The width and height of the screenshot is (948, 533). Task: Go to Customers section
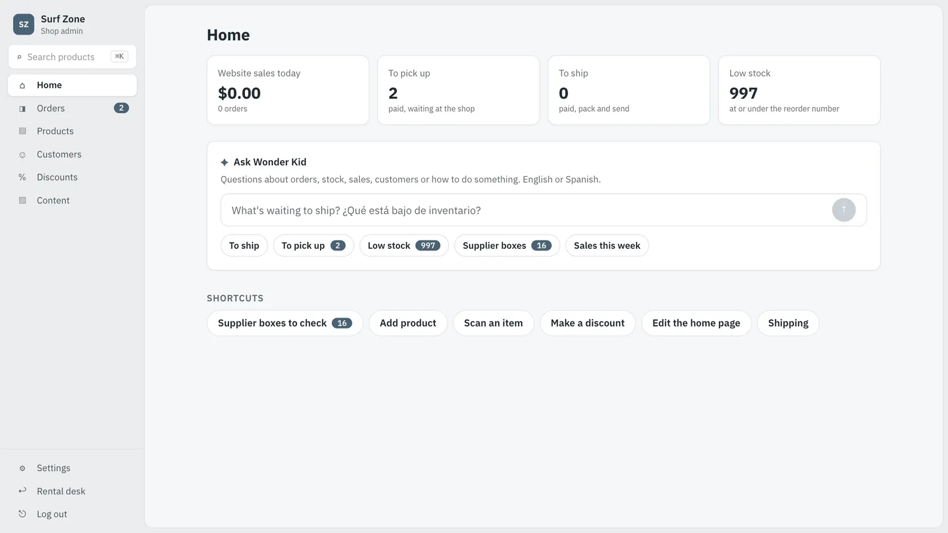coord(72,155)
